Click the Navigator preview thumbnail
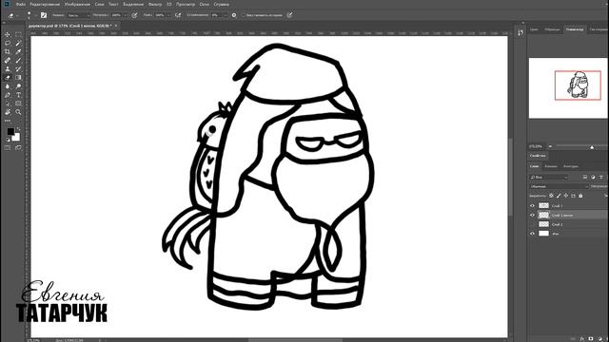 pyautogui.click(x=568, y=88)
